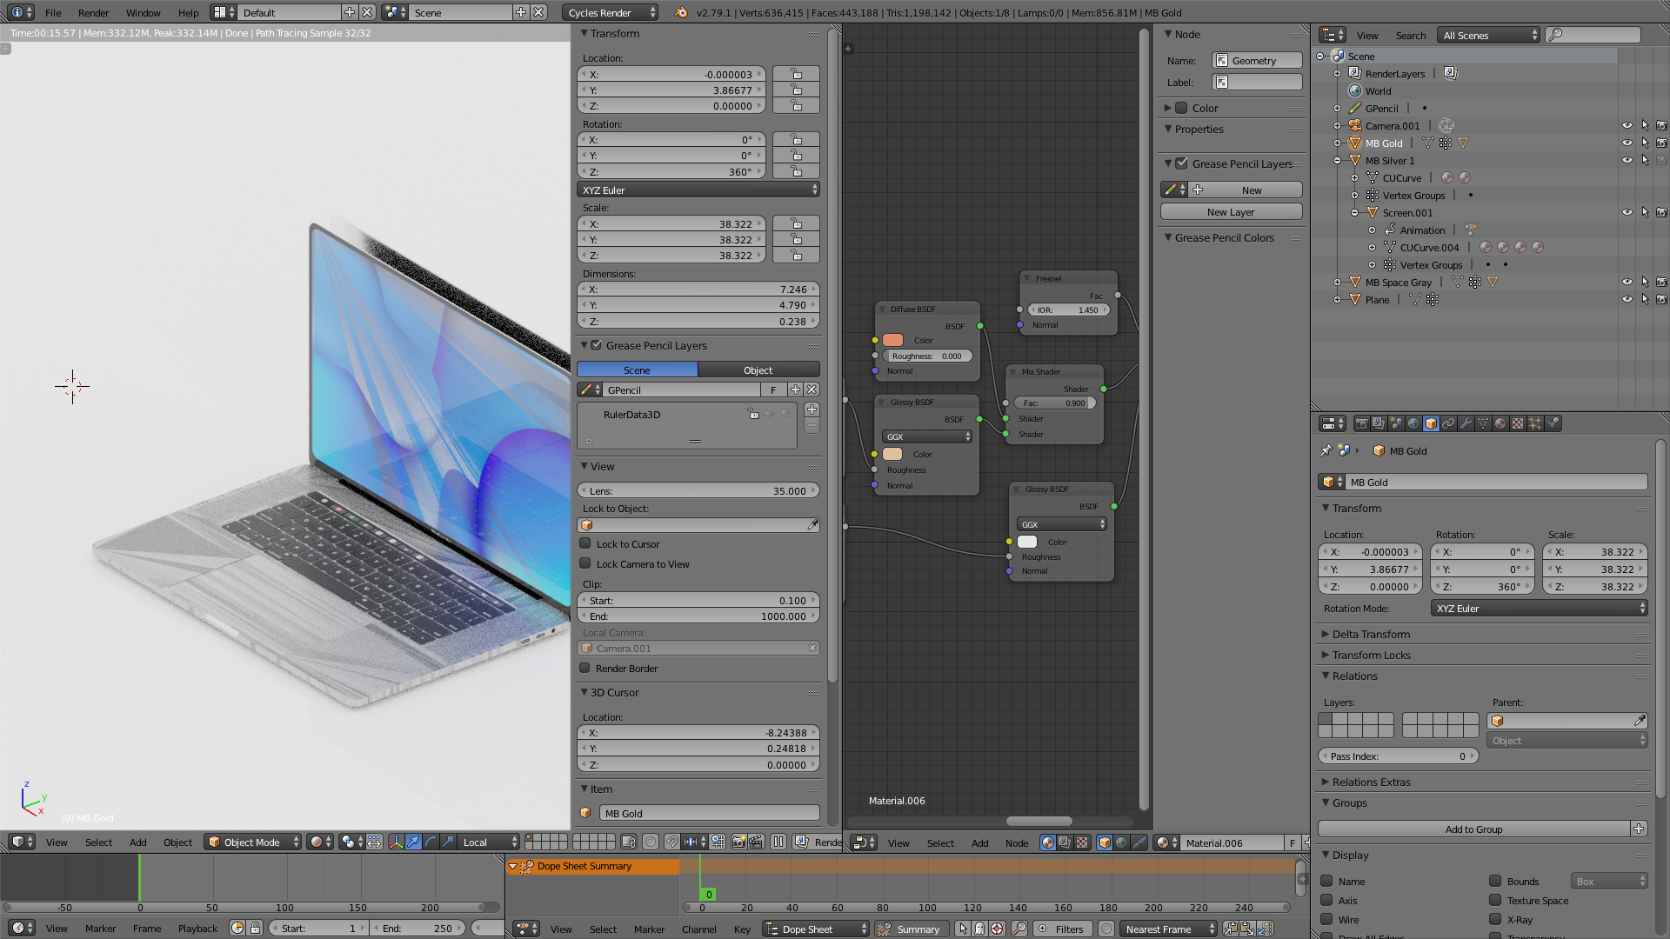
Task: Open the Modifiers tab (wrench icon) in Properties
Action: pos(1466,423)
